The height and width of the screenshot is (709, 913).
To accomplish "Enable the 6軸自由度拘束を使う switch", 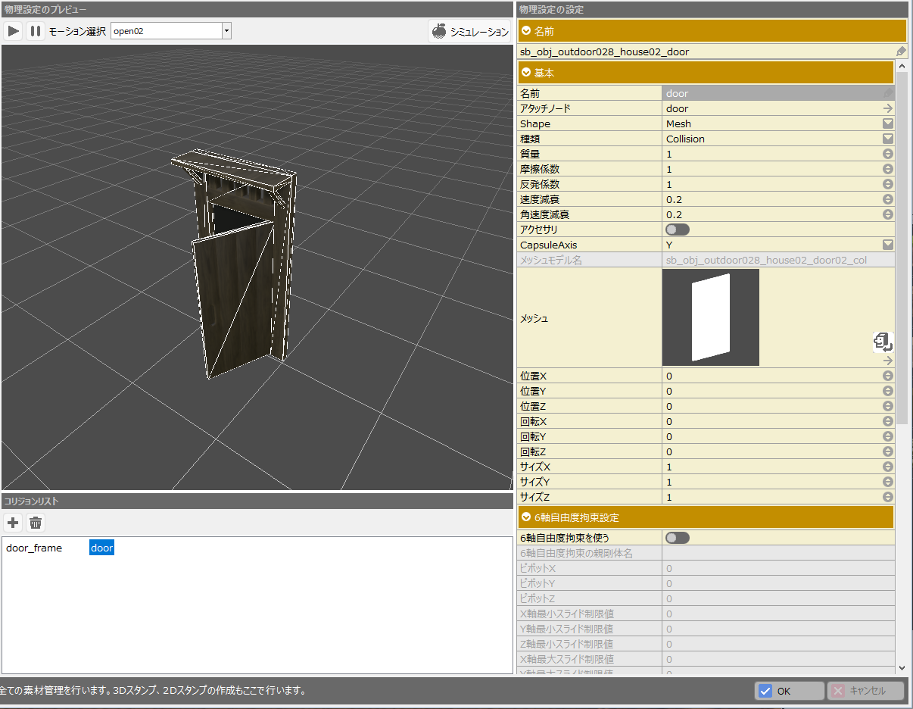I will point(677,538).
